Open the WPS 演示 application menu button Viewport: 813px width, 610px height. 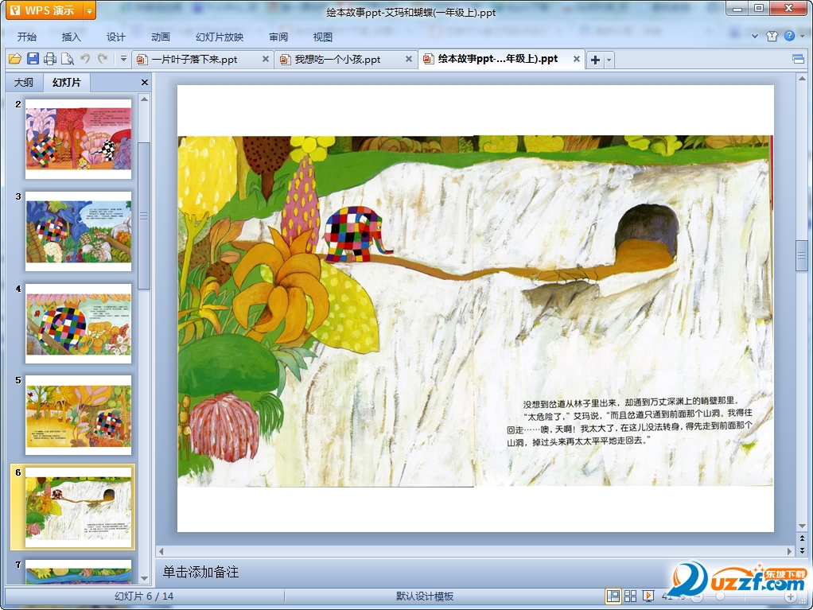(45, 10)
